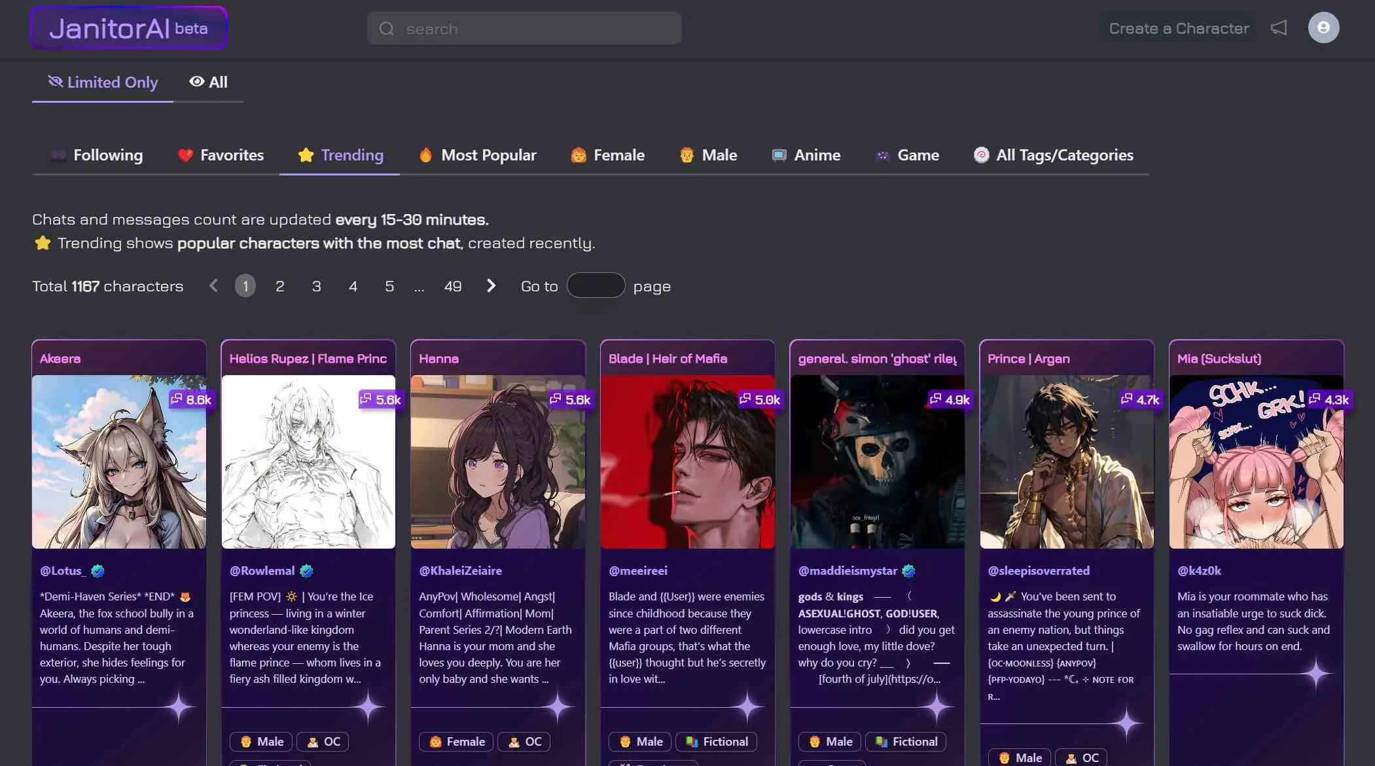Click Akeera's 8.6k chat count badge

pos(191,399)
